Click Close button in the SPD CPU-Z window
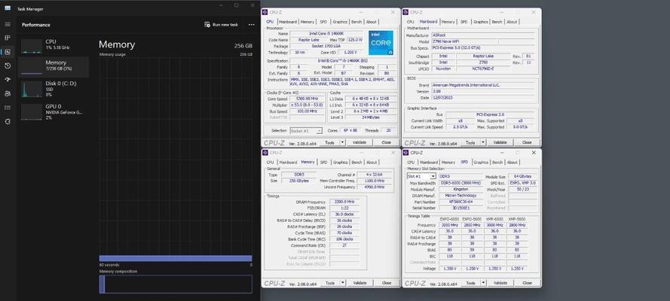Image resolution: width=670 pixels, height=301 pixels. coord(527,283)
